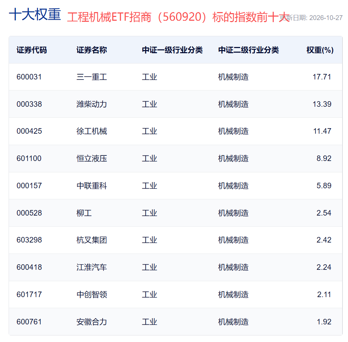Click weight value 5.89
The height and width of the screenshot is (342, 348).
324,186
